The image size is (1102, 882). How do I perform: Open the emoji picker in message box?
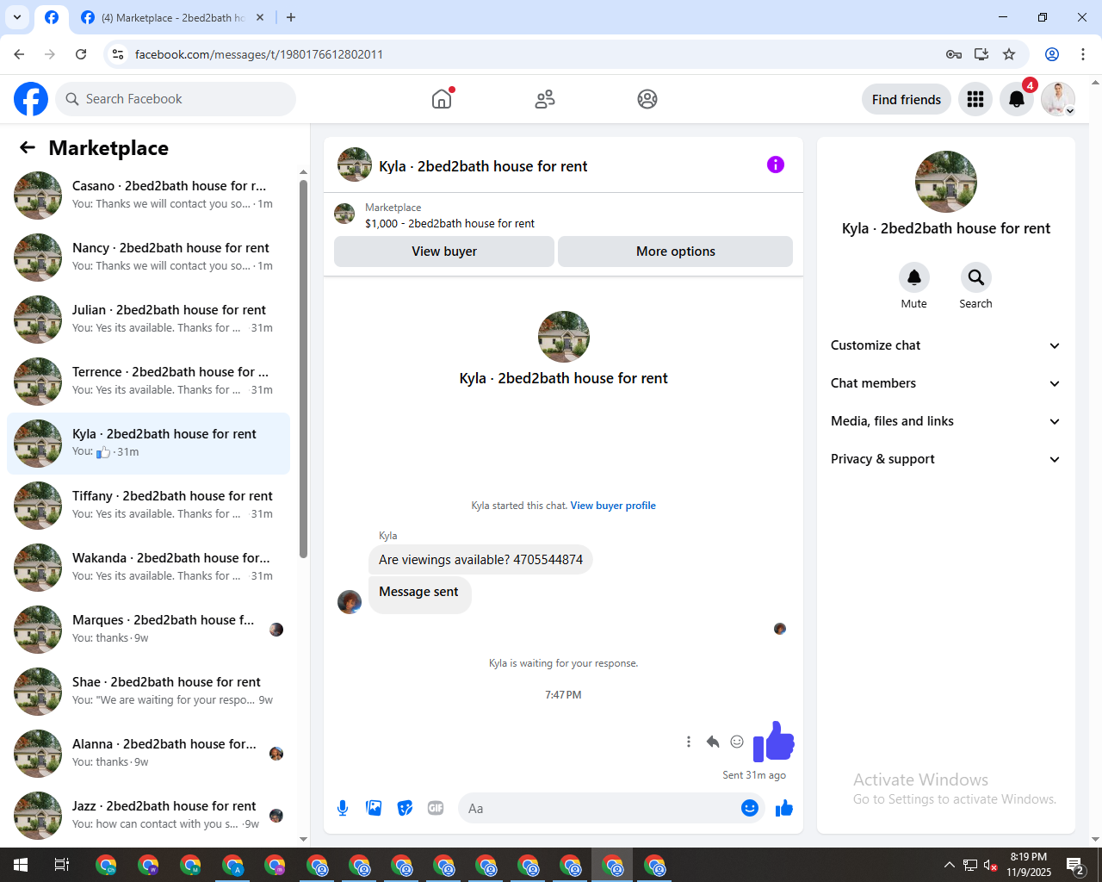750,808
